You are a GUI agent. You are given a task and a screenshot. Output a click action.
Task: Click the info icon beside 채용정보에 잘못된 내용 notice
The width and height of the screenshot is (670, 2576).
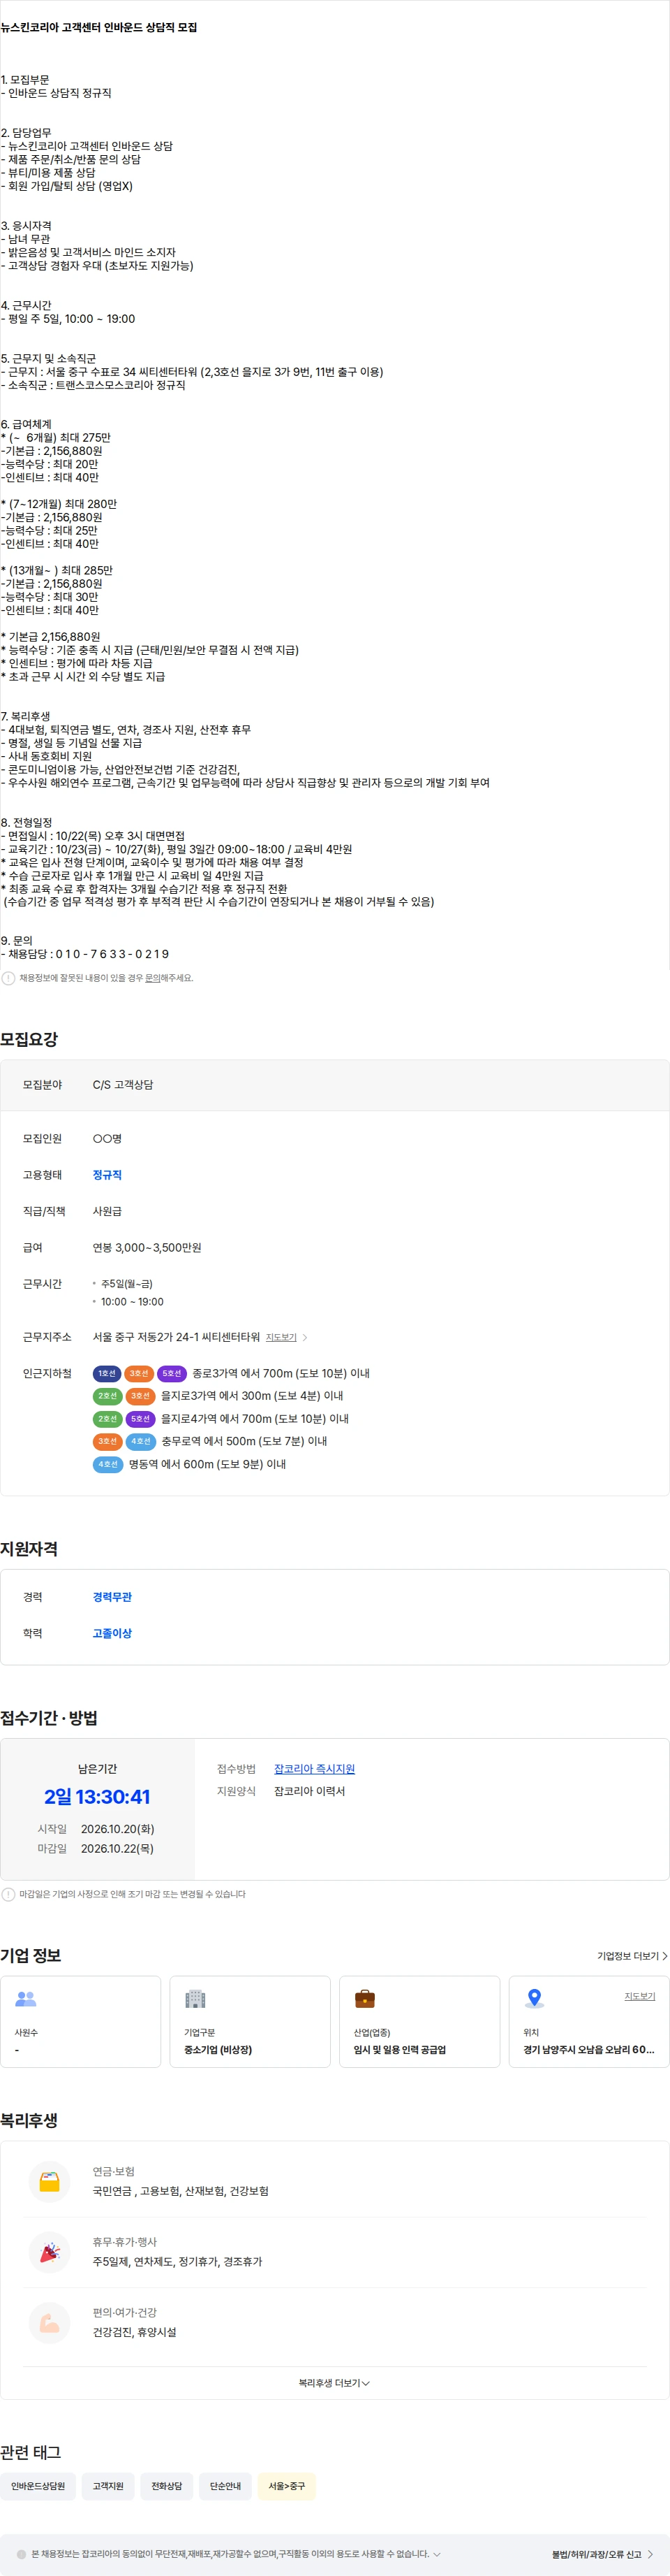(x=8, y=978)
